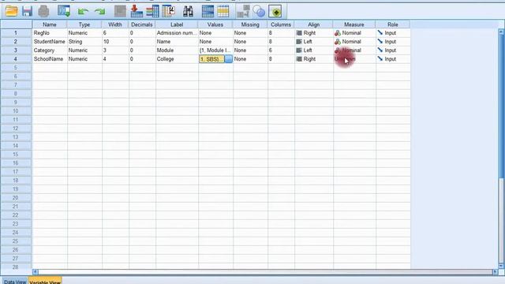Click the greyed Split File icon

(x=243, y=12)
